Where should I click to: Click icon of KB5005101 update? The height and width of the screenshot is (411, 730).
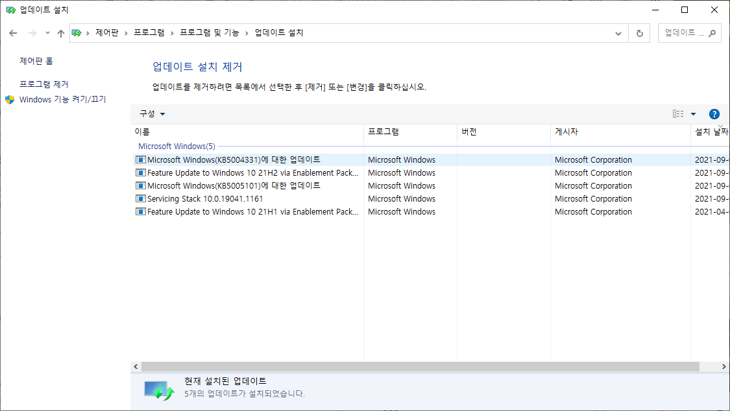click(140, 185)
